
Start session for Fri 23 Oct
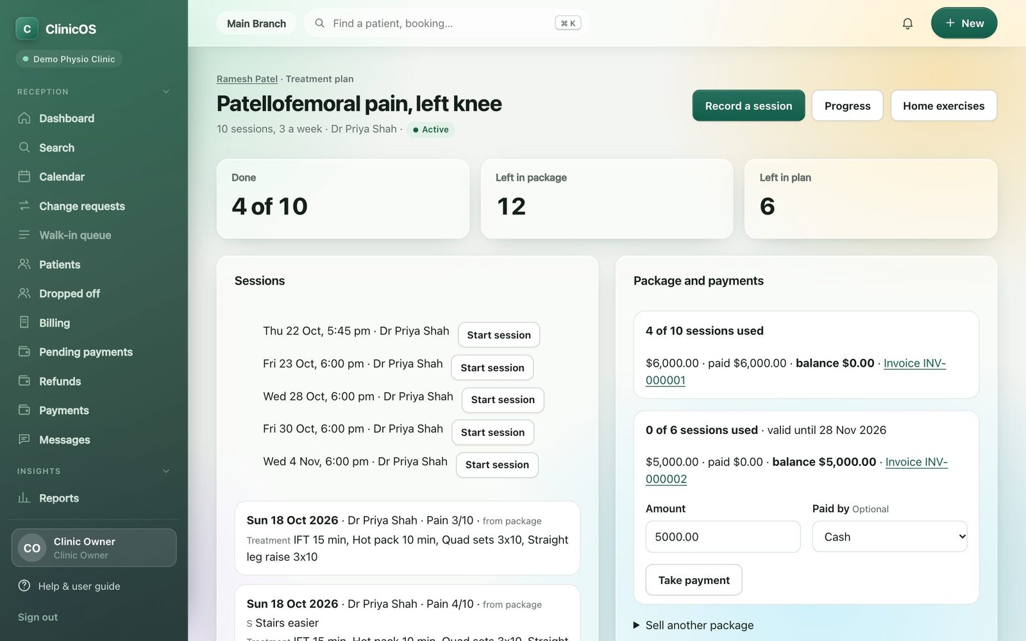(x=492, y=367)
